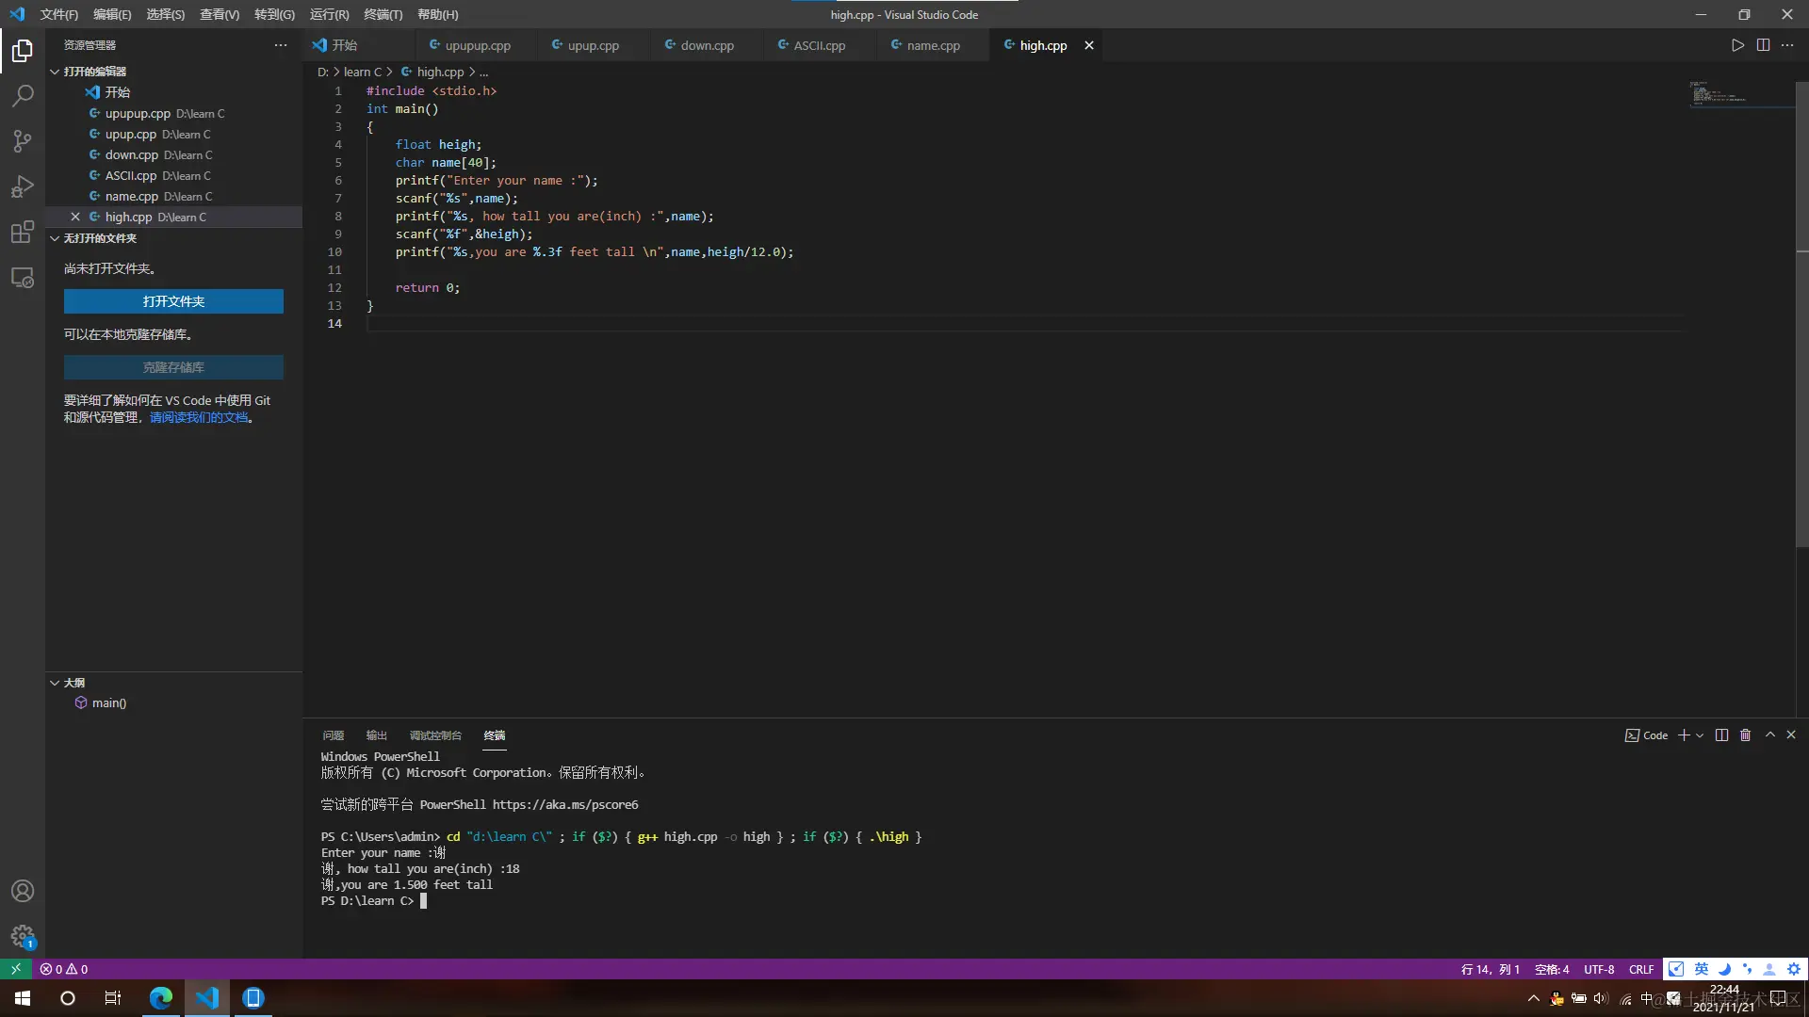Image resolution: width=1809 pixels, height=1017 pixels.
Task: Toggle the remote window status indicator
Action: (x=15, y=969)
